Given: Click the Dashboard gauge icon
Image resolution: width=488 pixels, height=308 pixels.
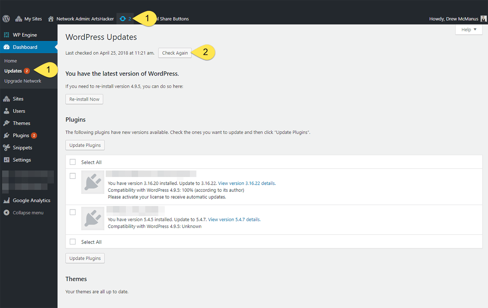Looking at the screenshot, I should (x=6, y=47).
